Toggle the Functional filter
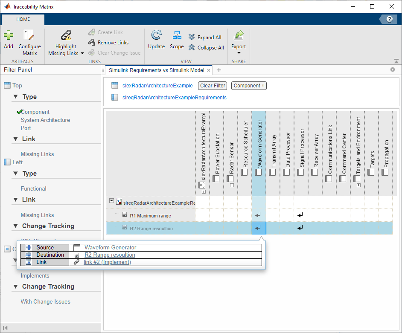This screenshot has width=402, height=333. pos(33,189)
